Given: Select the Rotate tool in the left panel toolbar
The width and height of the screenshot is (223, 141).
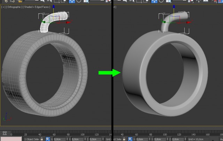Looking at the screenshot, I should [x=79, y=1].
